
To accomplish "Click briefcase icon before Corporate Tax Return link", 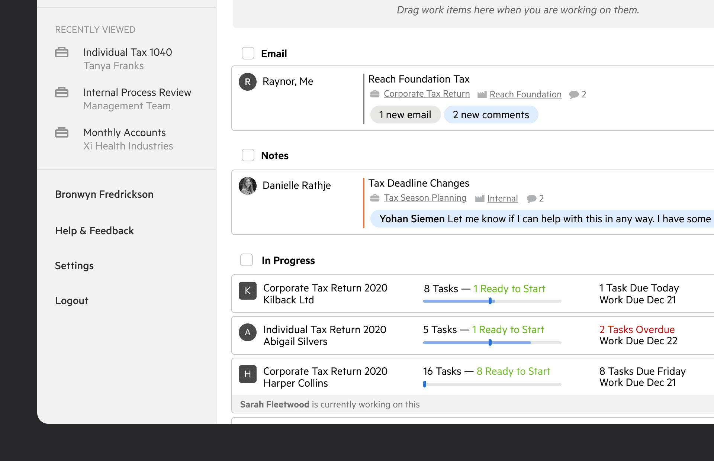I will (x=375, y=94).
